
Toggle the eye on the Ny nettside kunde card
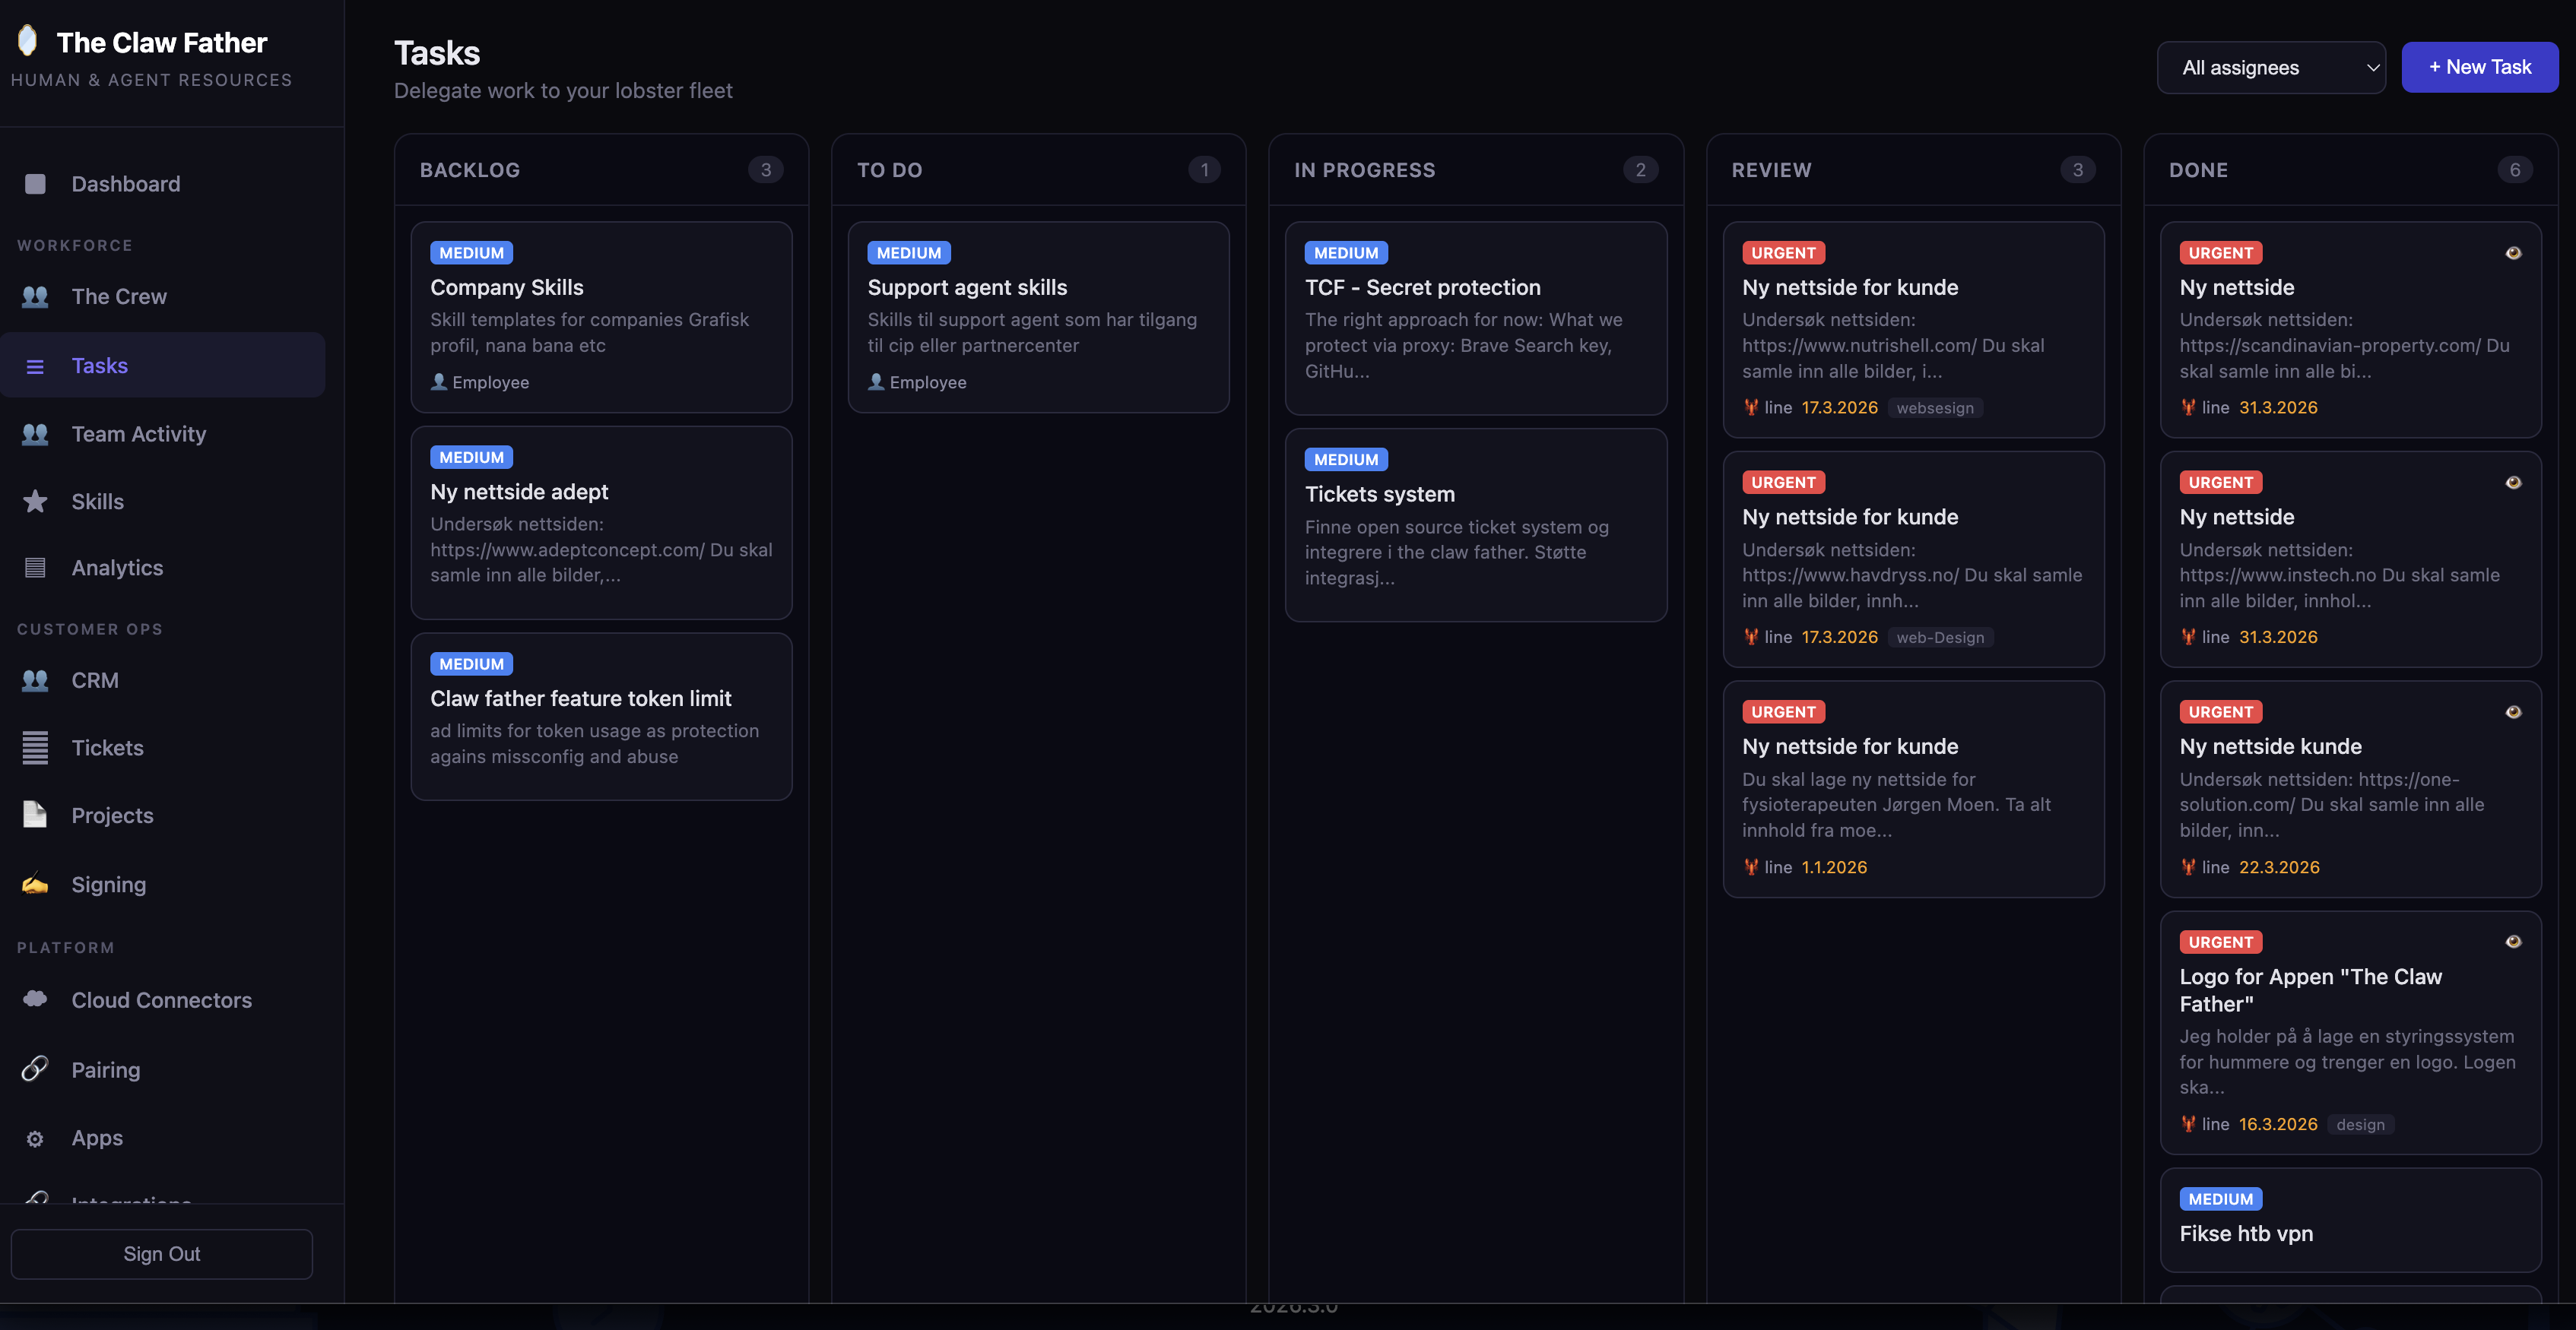2513,711
